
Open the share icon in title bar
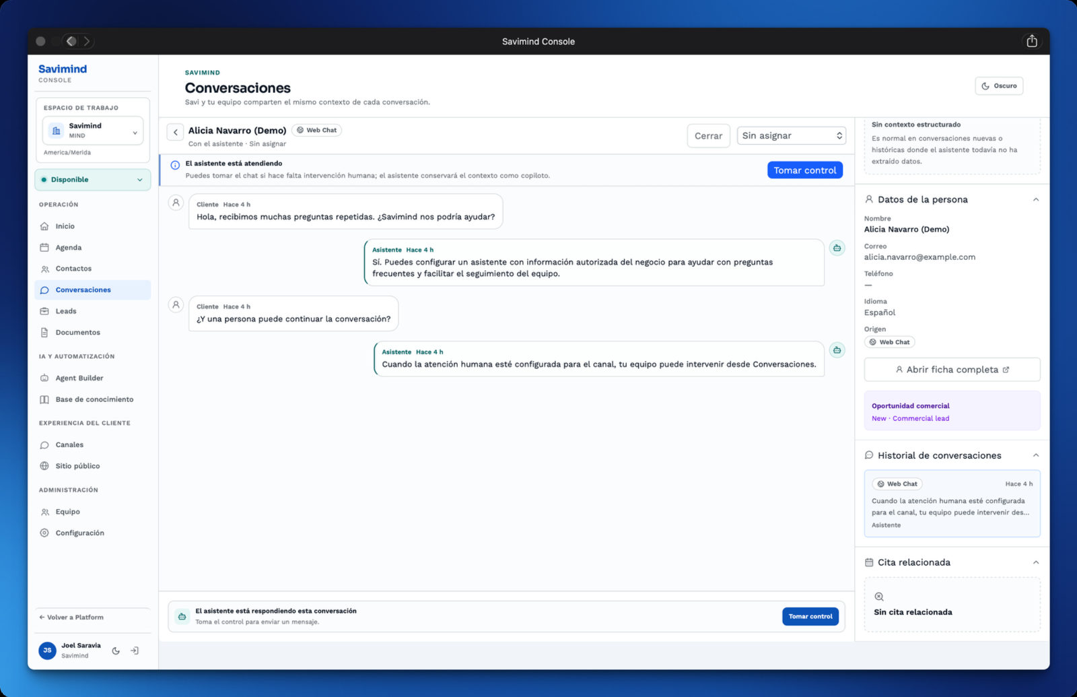(x=1032, y=41)
